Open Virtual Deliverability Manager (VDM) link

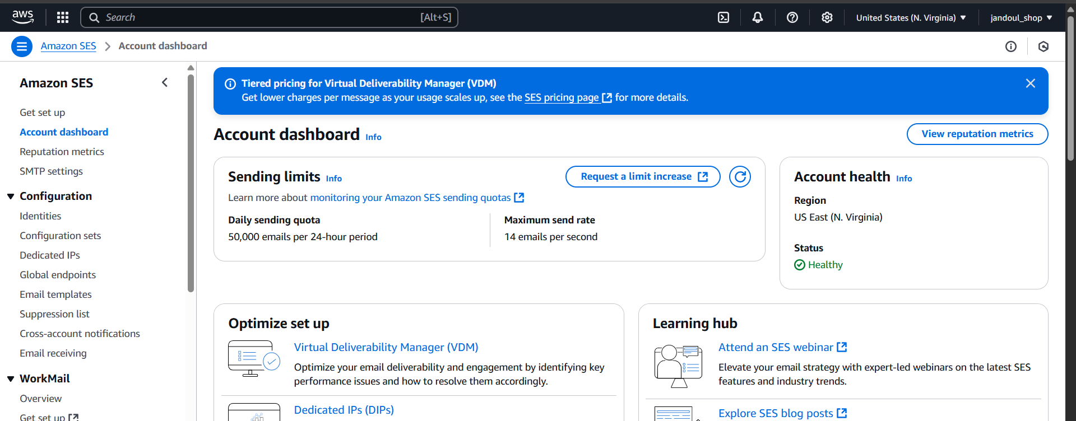coord(386,347)
